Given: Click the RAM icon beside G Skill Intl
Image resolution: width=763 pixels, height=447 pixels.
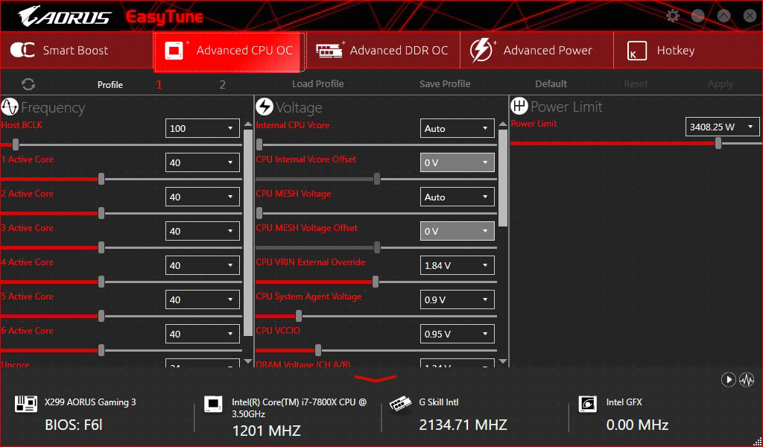Looking at the screenshot, I should pos(400,404).
